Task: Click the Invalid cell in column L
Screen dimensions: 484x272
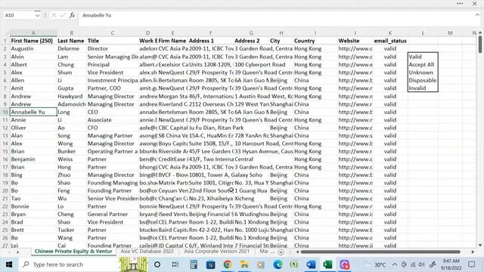Action: (423, 88)
